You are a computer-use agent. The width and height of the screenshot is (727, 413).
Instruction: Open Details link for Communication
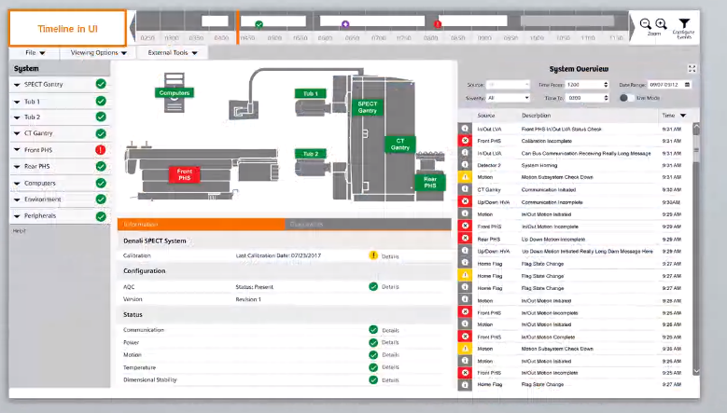(x=390, y=330)
